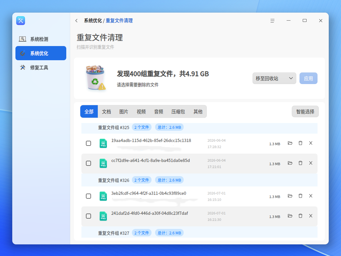Open the 241daf2d-4fd0 file location
Image resolution: width=341 pixels, height=256 pixels.
[290, 216]
